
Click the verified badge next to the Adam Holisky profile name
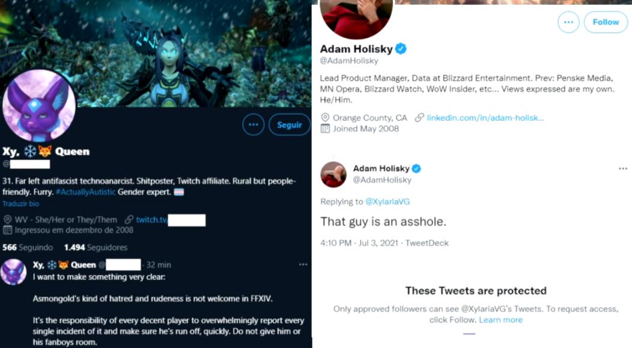(x=401, y=49)
